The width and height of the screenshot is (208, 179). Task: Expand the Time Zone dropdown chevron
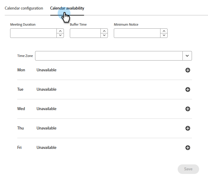187,56
